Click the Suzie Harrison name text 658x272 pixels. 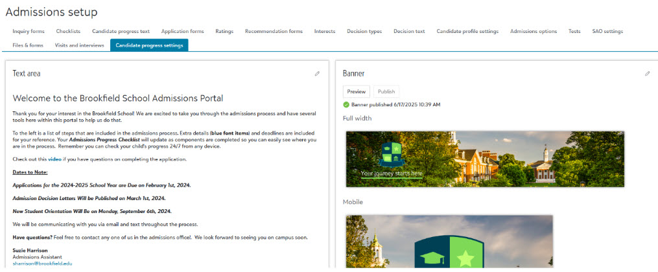[x=30, y=250]
